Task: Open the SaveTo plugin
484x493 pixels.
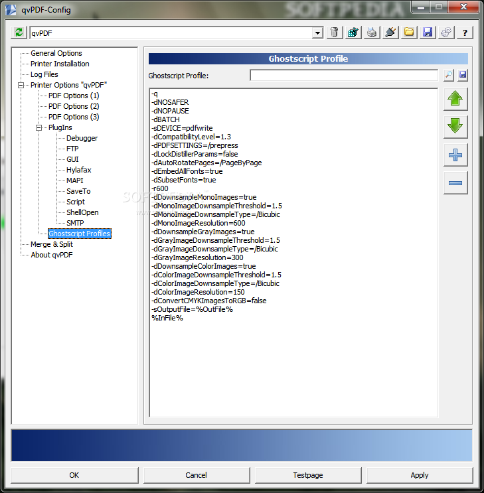Action: coord(78,191)
